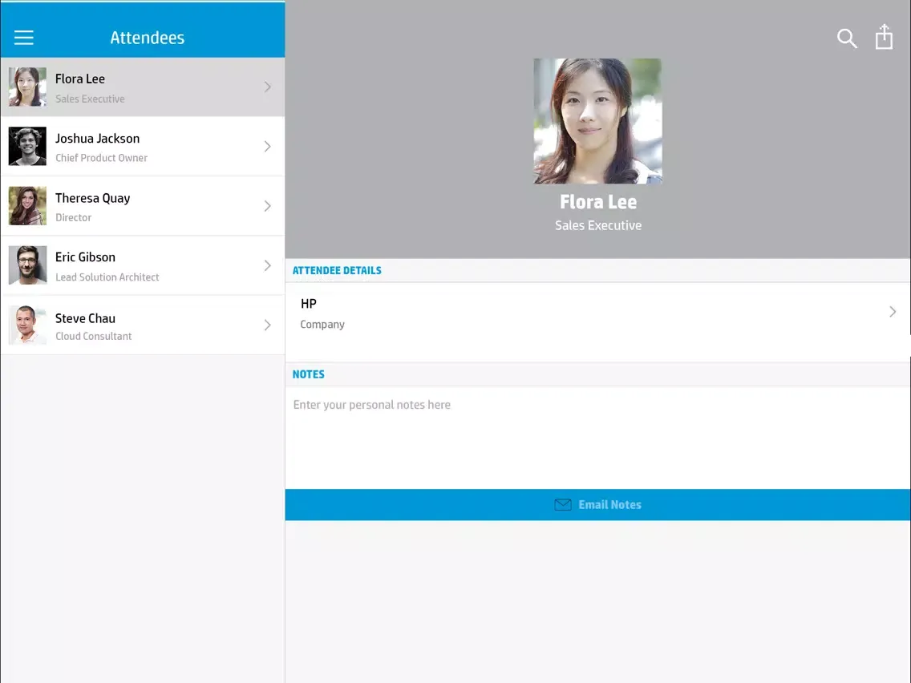Open Theresa Quay's row chevron
The height and width of the screenshot is (683, 911).
pos(267,206)
